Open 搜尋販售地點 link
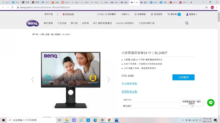Image resolution: width=220 pixels, height=123 pixels. coord(129,92)
